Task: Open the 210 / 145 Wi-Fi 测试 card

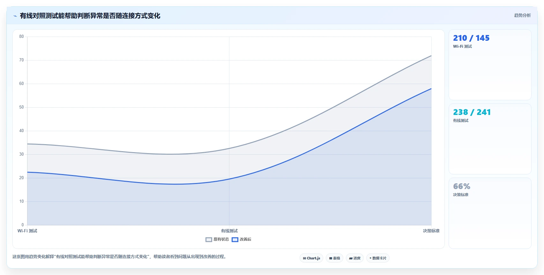Action: [x=490, y=65]
